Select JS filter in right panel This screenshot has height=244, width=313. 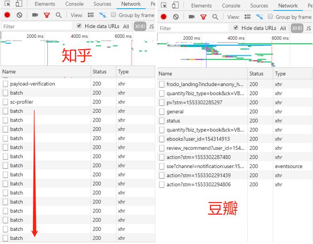tap(308, 28)
